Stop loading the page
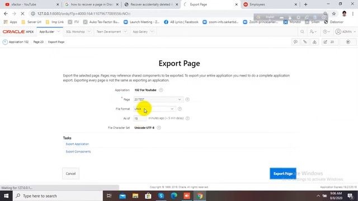This screenshot has height=201, width=358. pos(22,13)
